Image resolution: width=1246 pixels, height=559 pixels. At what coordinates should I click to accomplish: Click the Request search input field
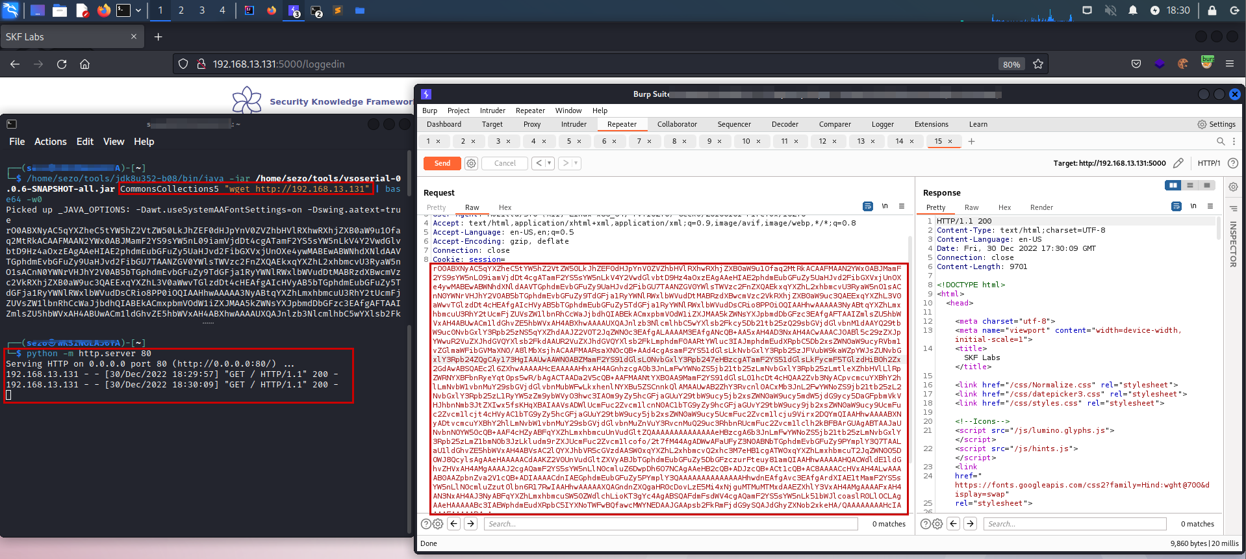click(x=670, y=524)
